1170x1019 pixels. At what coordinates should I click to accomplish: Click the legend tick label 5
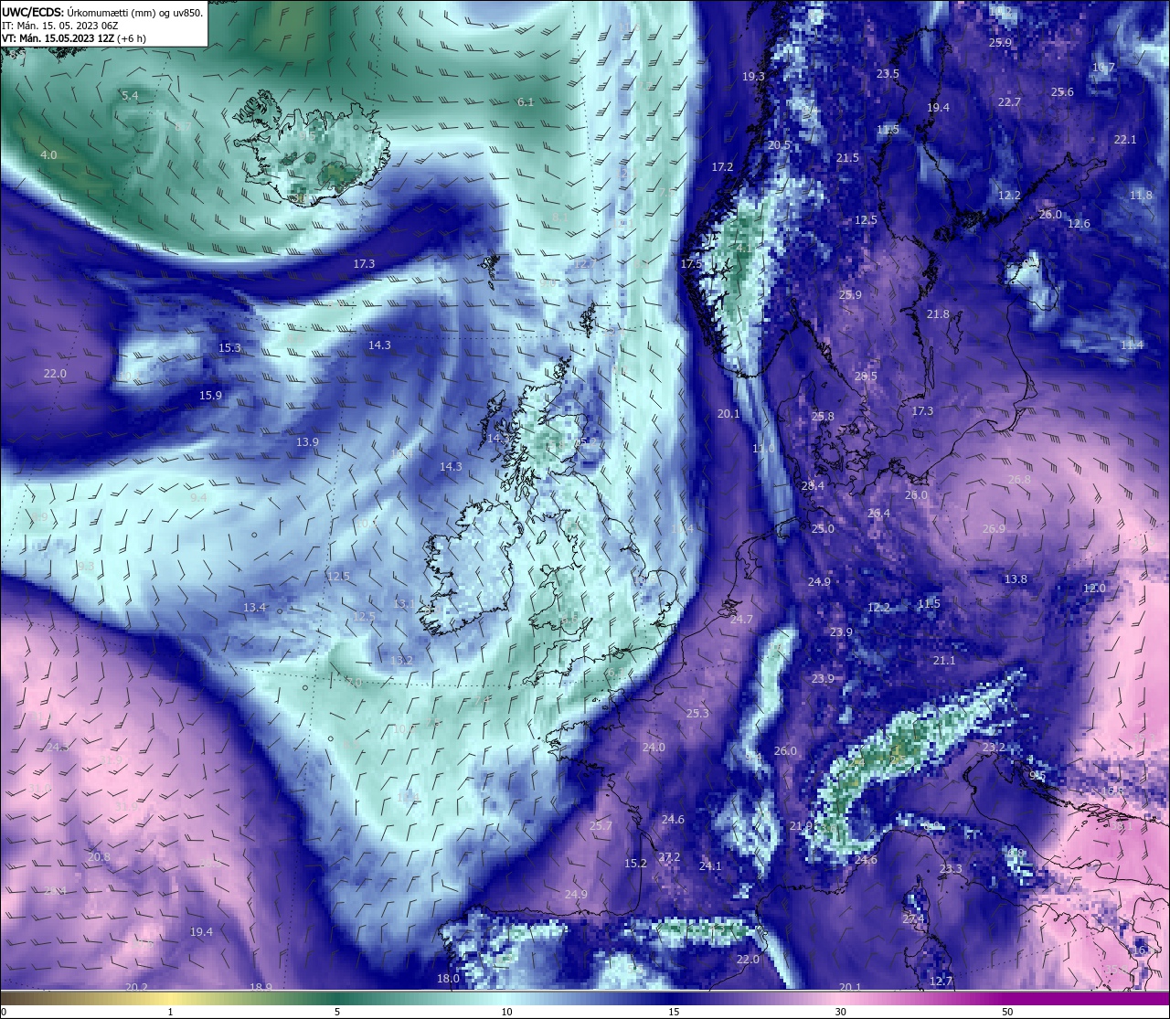[x=337, y=1012]
